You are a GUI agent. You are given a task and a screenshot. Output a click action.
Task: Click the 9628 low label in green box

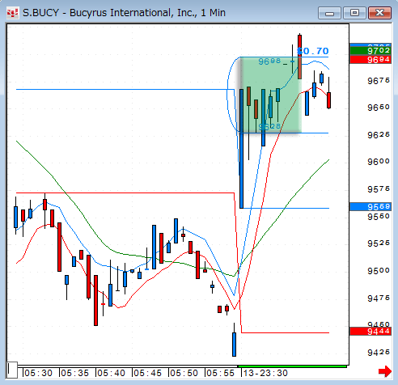(x=269, y=126)
